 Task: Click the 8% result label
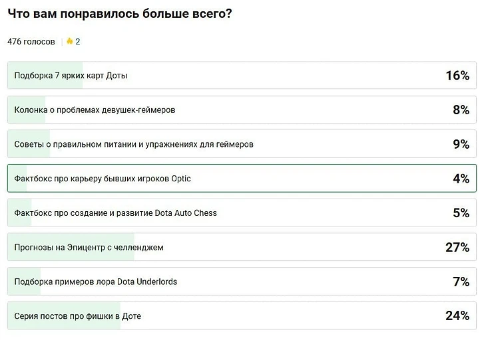461,110
